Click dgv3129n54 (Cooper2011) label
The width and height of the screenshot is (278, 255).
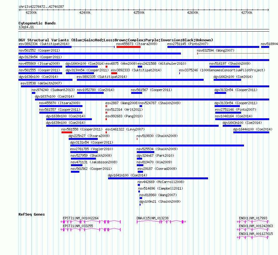[40, 57]
